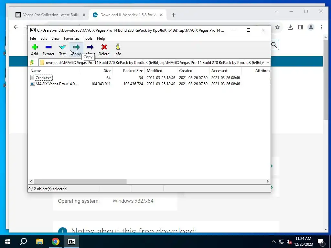Sort by Packed Size column header
This screenshot has height=248, width=331.
[128, 71]
